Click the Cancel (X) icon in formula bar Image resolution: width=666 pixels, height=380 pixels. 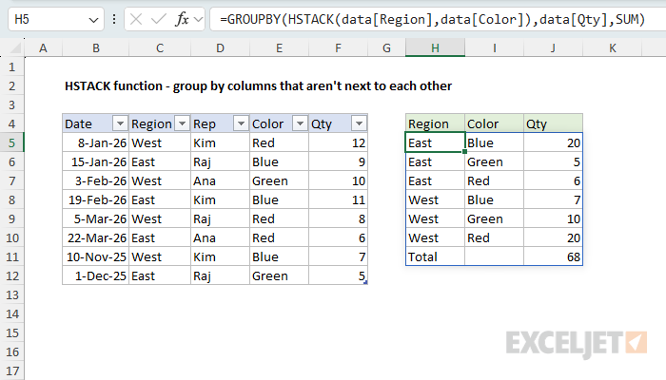point(136,19)
